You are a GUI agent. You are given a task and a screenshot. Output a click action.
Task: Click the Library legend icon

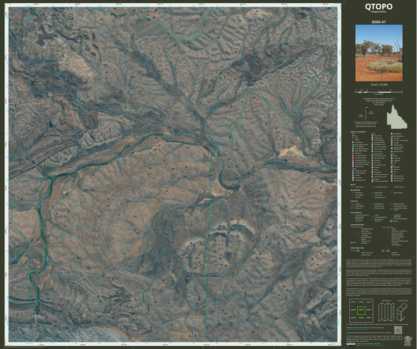(x=372, y=169)
